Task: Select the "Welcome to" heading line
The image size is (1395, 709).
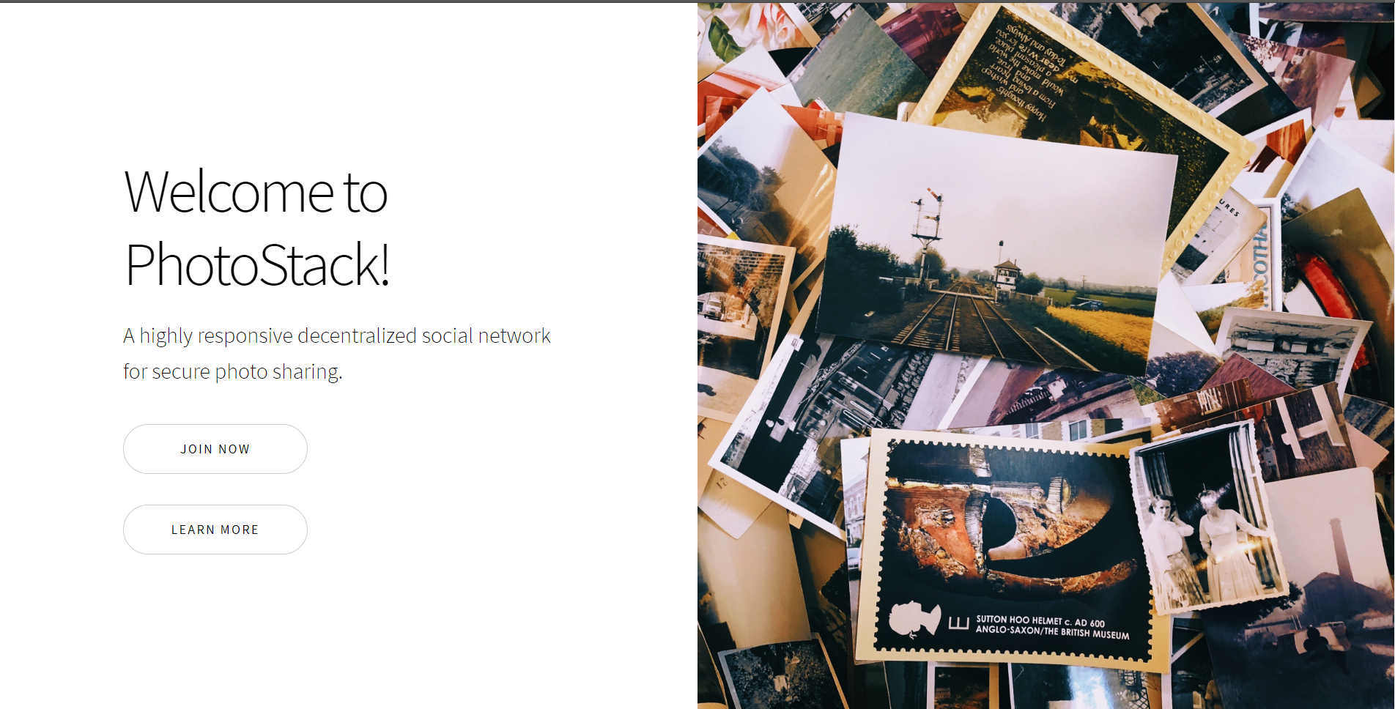Action: pos(256,192)
